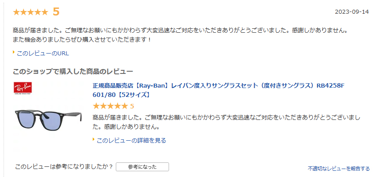Click the question text このレビューは参考になりましたか？
The image size is (378, 177).
[x=64, y=167]
